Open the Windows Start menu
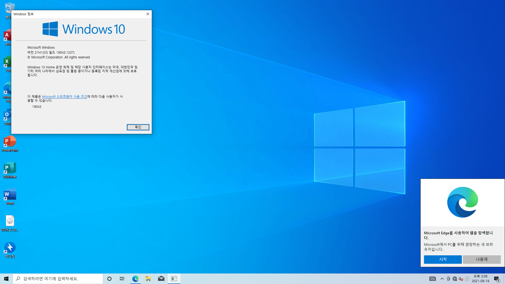The width and height of the screenshot is (505, 284). pos(6,279)
